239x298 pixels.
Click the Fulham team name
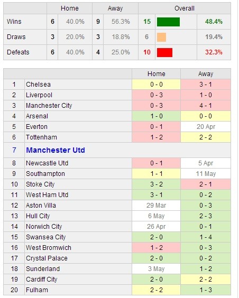click(37, 290)
